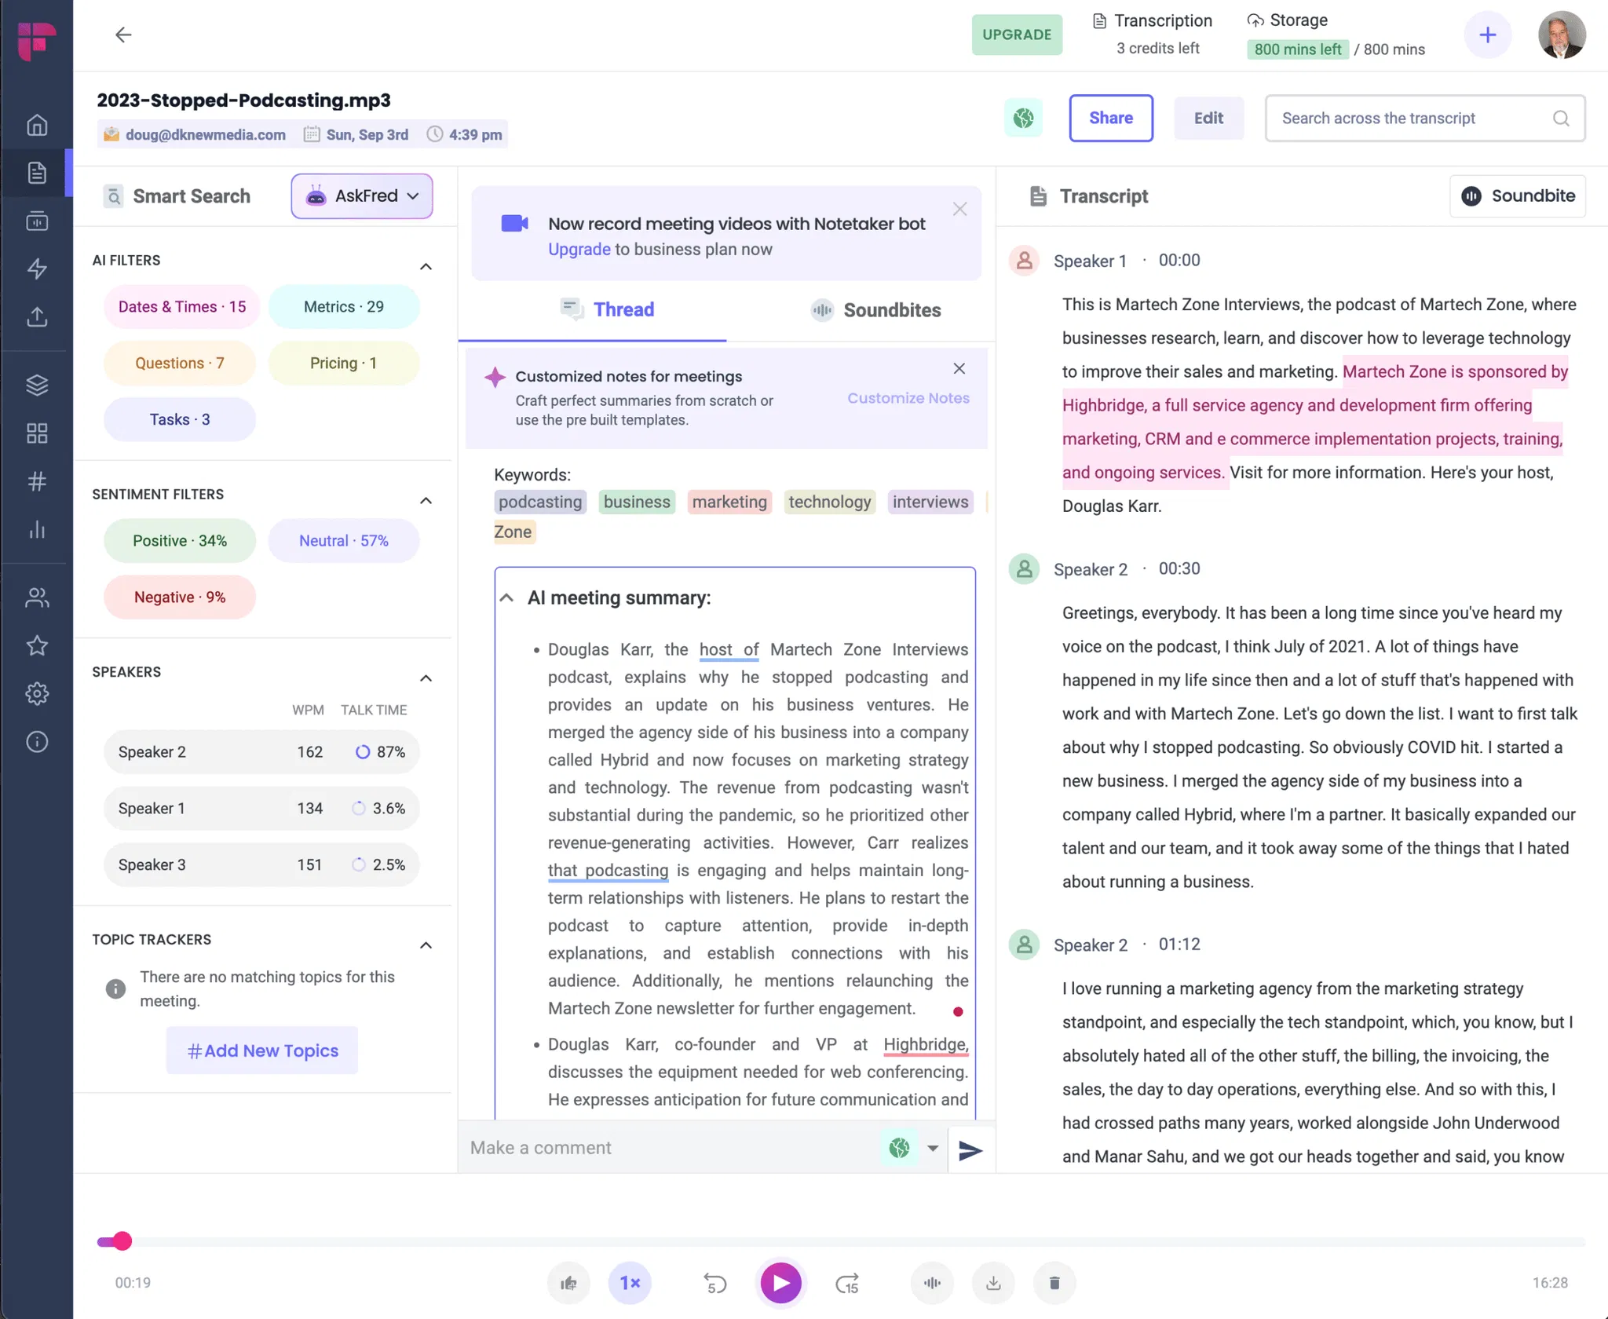Toggle the Metrics 29 AI filter
Image resolution: width=1608 pixels, height=1319 pixels.
click(x=343, y=307)
